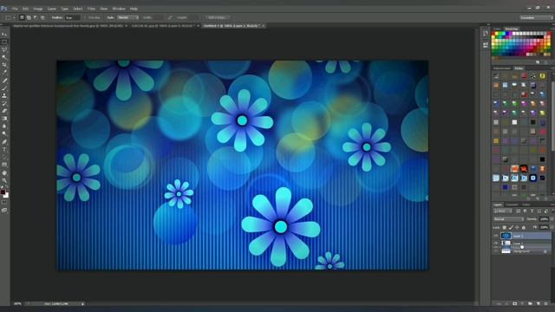Select the Move tool
The height and width of the screenshot is (312, 555).
[x=4, y=35]
